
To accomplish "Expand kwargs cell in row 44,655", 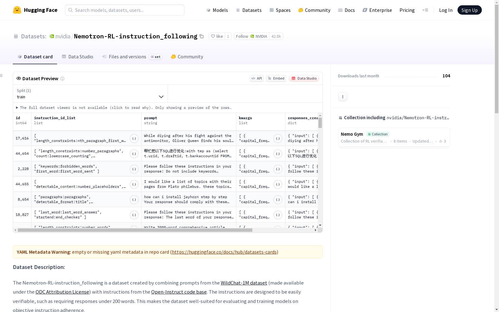I will tap(278, 184).
